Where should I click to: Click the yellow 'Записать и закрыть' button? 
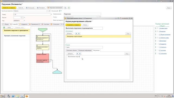tap(9, 8)
